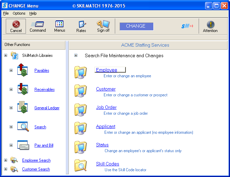Expand the Customer Search tree node

5,169
